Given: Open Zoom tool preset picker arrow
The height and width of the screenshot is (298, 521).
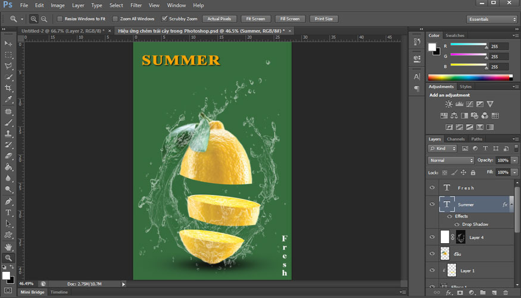Looking at the screenshot, I should [x=22, y=19].
